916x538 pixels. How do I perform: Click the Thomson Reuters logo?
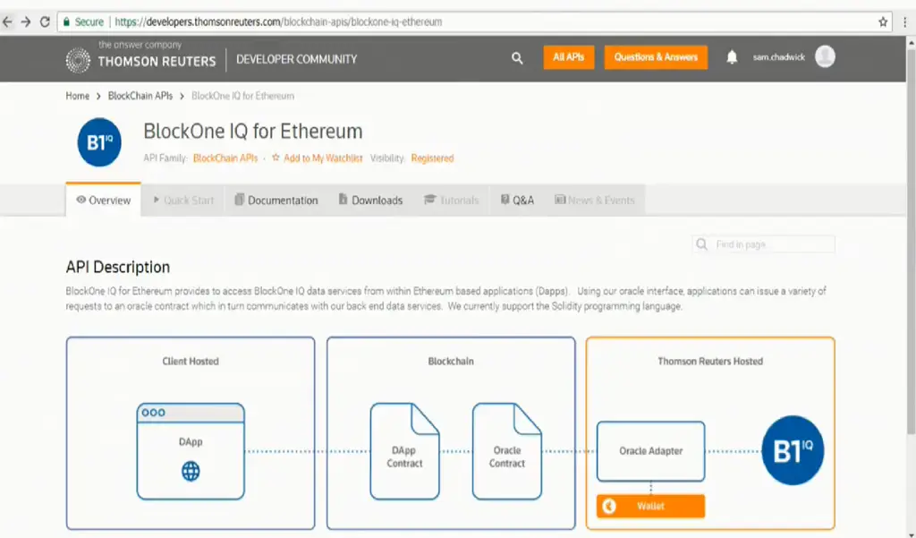pyautogui.click(x=141, y=59)
